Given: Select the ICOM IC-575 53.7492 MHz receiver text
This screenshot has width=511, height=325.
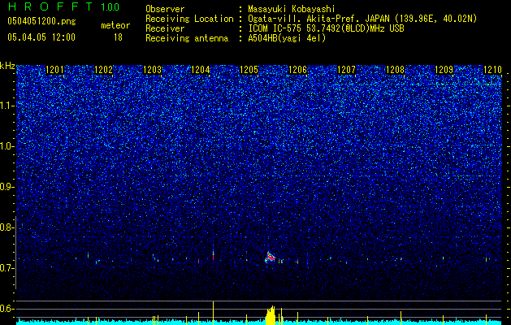Looking at the screenshot, I should [327, 28].
